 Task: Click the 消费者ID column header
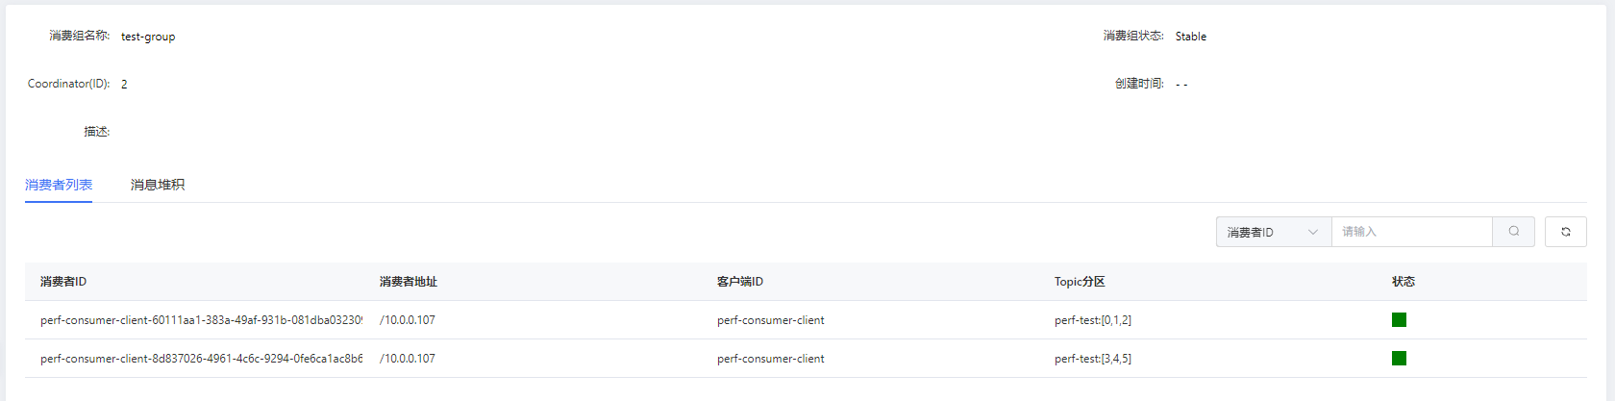(63, 282)
